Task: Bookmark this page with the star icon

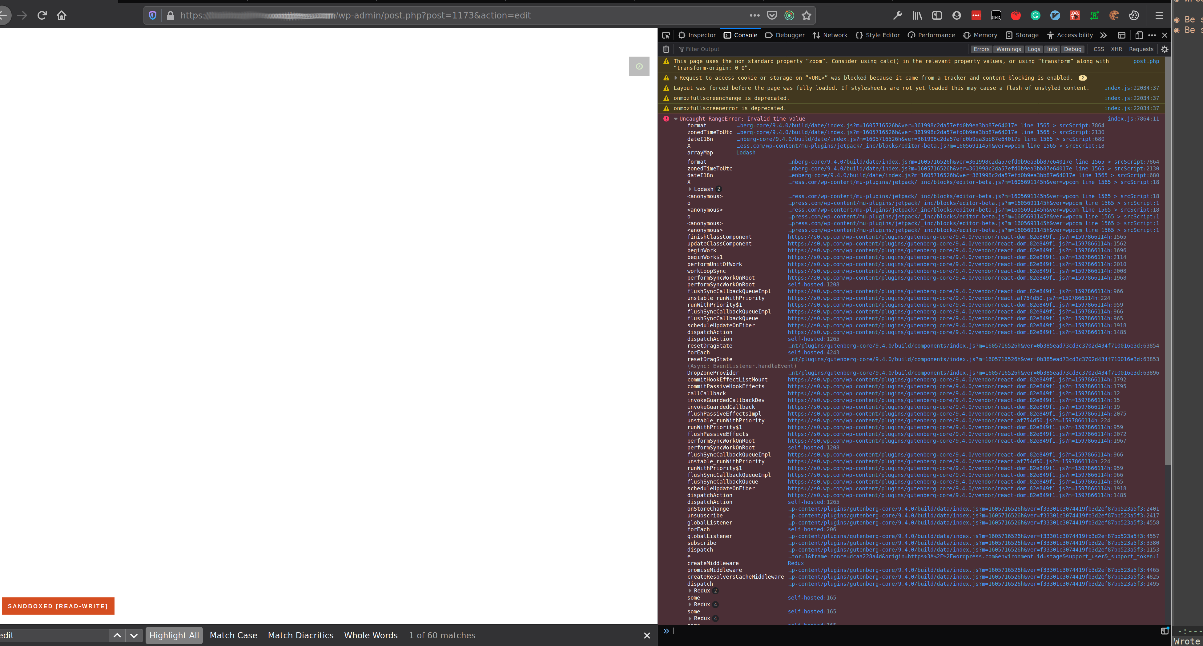Action: tap(806, 15)
